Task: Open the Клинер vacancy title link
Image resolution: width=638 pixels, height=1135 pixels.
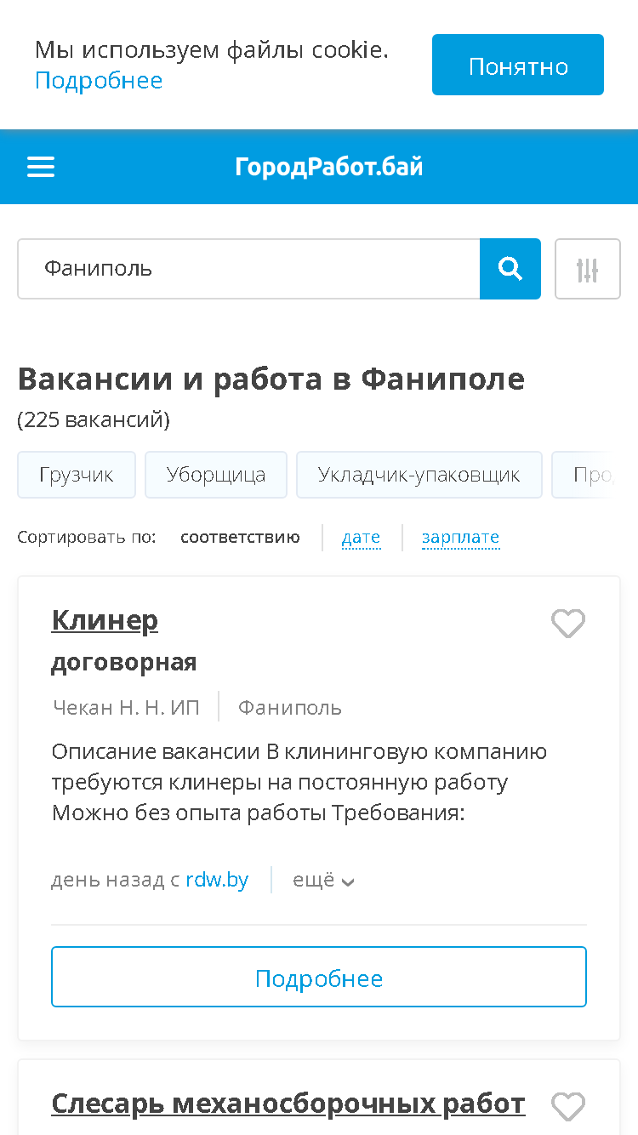Action: [x=105, y=620]
